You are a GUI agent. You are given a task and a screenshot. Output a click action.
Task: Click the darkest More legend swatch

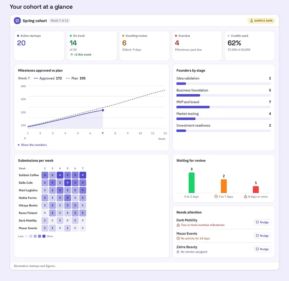(x=44, y=236)
